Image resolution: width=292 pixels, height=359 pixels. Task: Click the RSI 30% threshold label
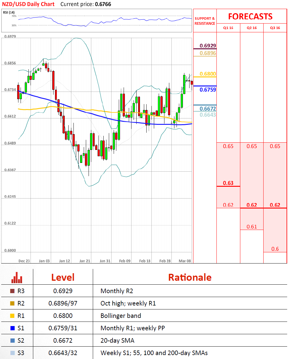point(14,25)
